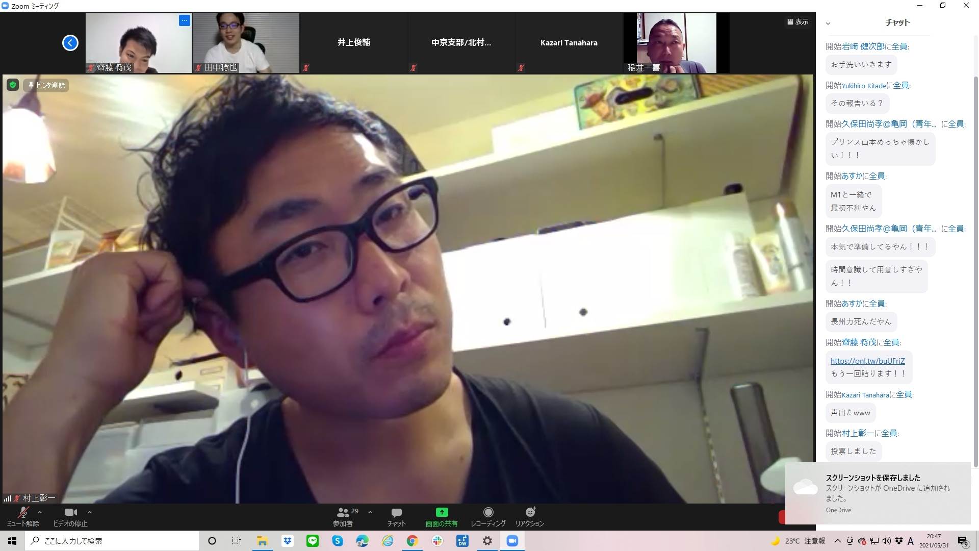Image resolution: width=979 pixels, height=551 pixels.
Task: Click the Chat speech bubble icon
Action: point(396,512)
